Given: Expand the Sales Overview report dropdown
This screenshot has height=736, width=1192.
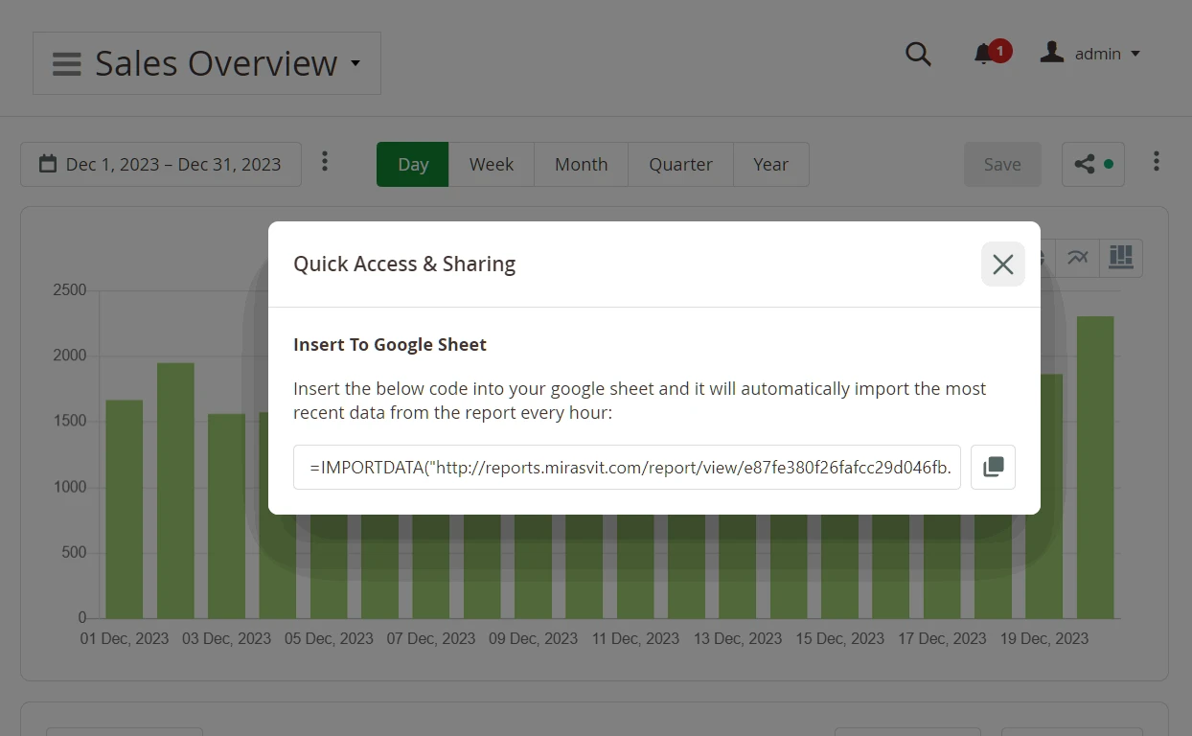Looking at the screenshot, I should pyautogui.click(x=355, y=63).
